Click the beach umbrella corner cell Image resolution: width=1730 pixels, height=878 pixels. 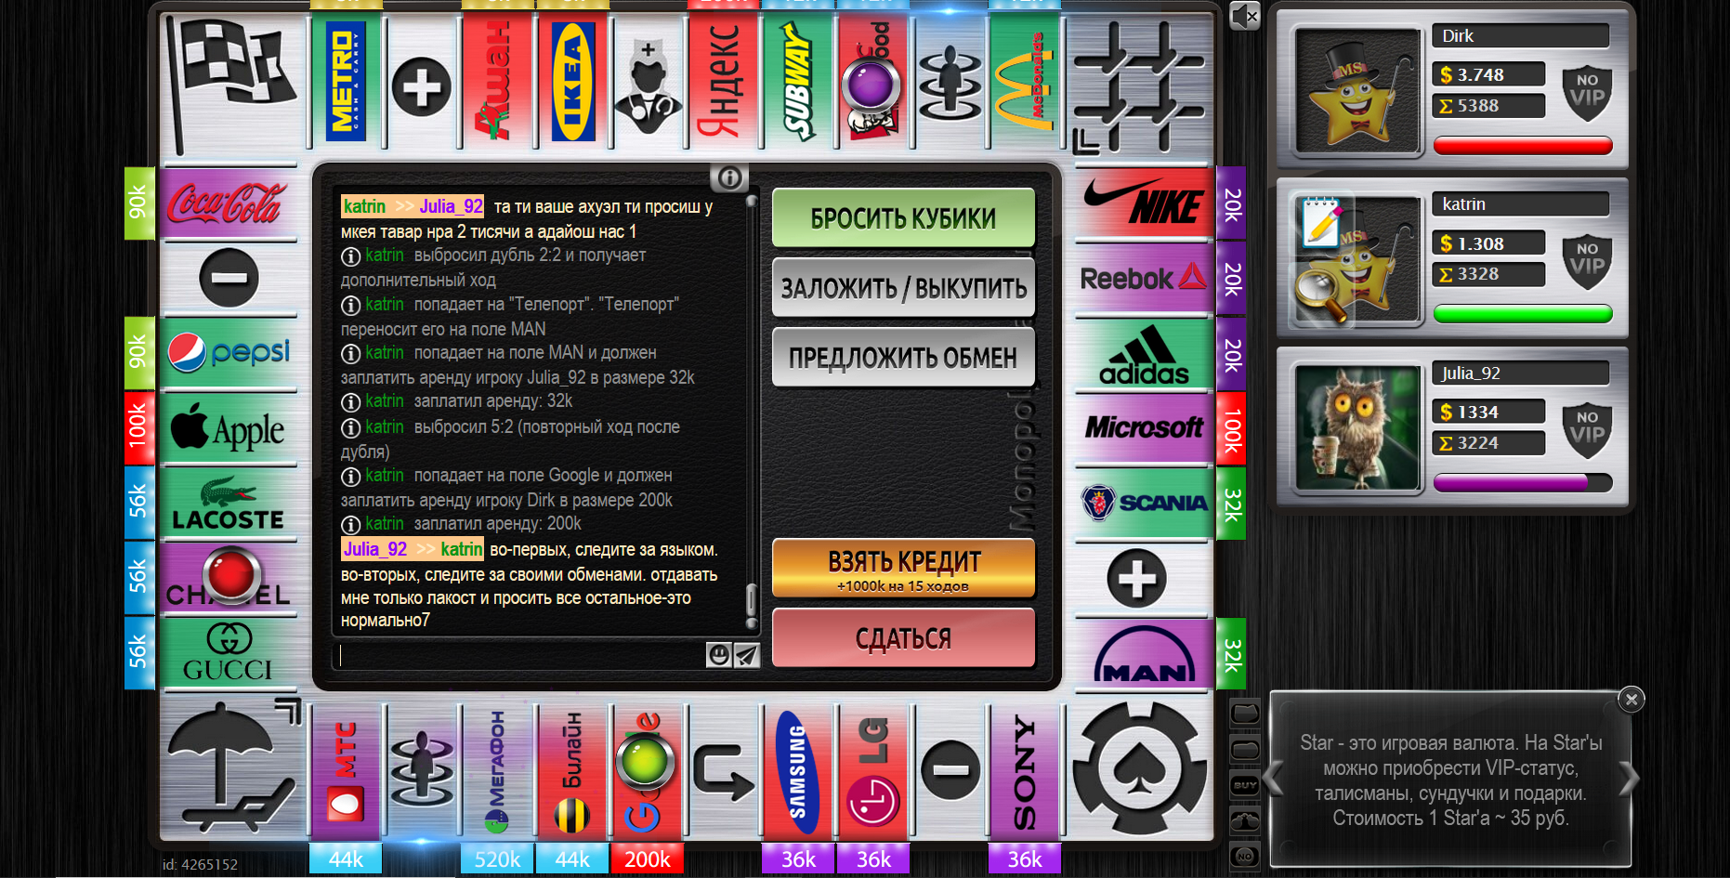pyautogui.click(x=232, y=768)
